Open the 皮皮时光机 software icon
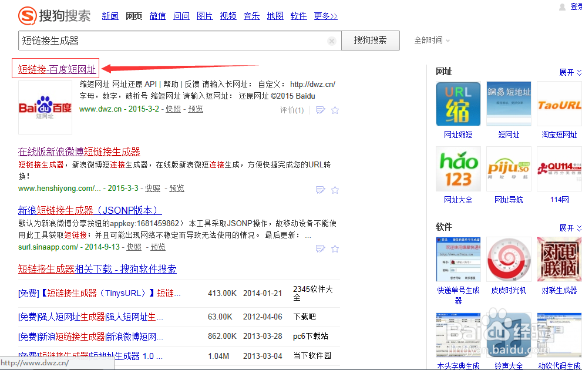This screenshot has height=370, width=582. tap(509, 259)
